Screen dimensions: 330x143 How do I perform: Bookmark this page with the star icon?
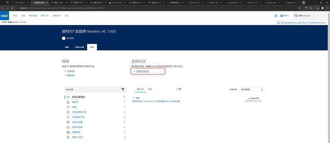coord(300,8)
